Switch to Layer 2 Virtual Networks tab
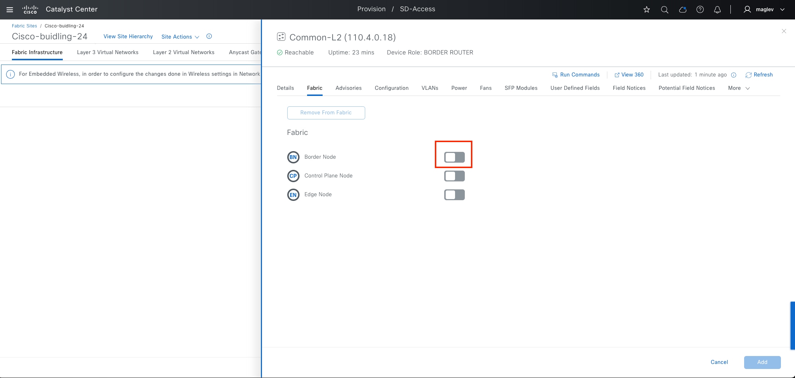This screenshot has width=795, height=378. [184, 52]
